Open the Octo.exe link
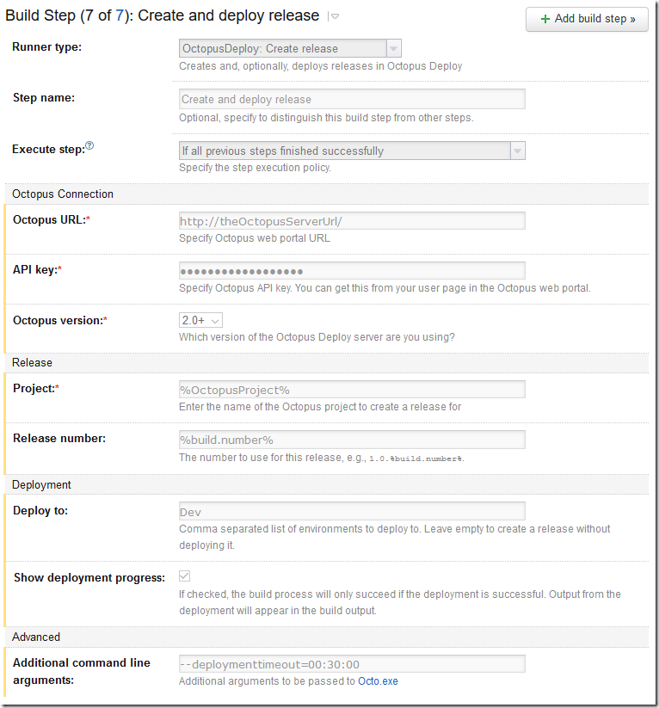 point(378,681)
